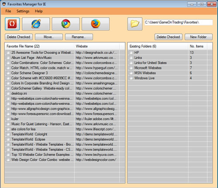Screen dimensions: 218x188
Task: Select Color Scheme with #CC6600 row
Action: 65,78
